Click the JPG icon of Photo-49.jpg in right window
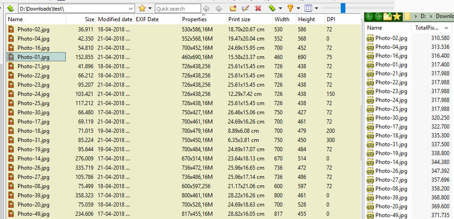The width and height of the screenshot is (454, 219). pyautogui.click(x=370, y=215)
